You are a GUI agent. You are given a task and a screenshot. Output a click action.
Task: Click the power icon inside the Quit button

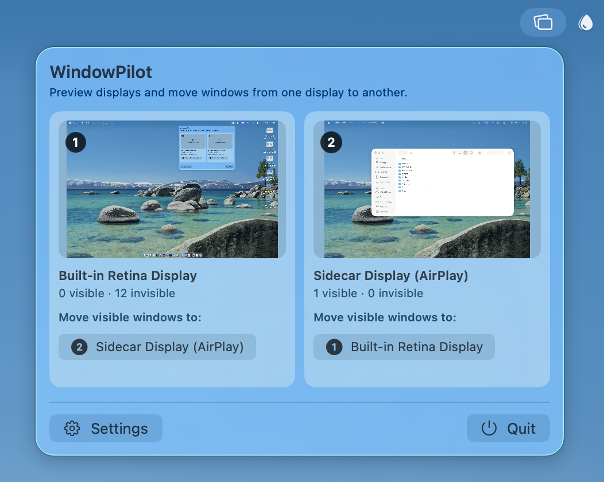click(x=489, y=428)
